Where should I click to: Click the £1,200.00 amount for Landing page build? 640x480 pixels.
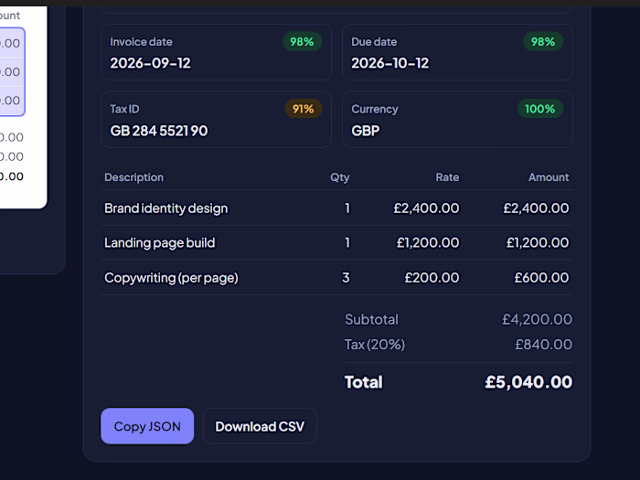coord(538,243)
